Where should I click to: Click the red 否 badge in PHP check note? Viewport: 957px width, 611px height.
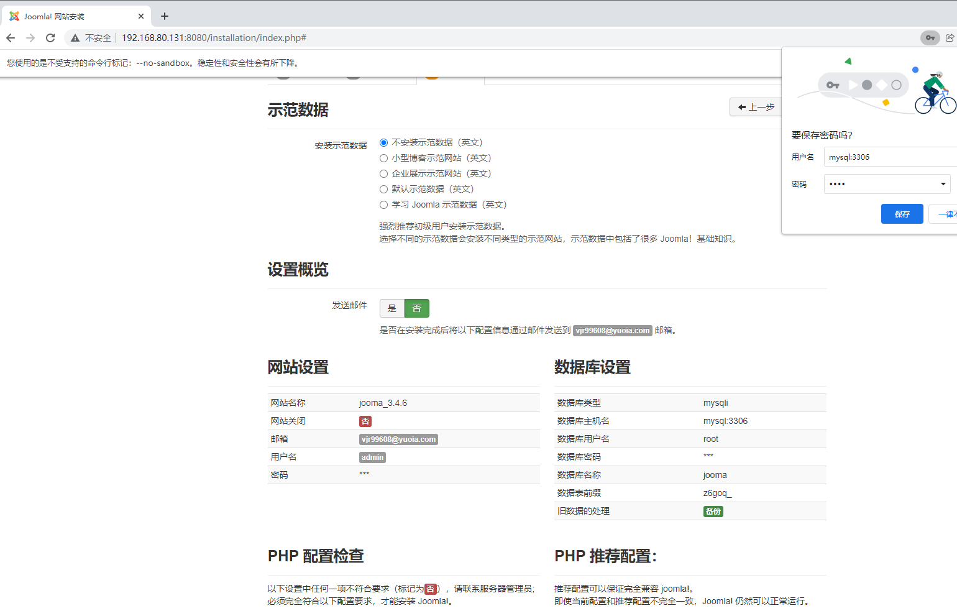(x=431, y=589)
